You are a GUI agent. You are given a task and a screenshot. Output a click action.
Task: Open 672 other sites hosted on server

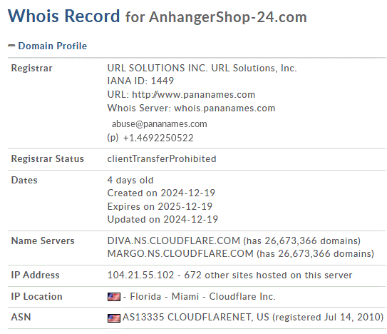[x=268, y=275]
